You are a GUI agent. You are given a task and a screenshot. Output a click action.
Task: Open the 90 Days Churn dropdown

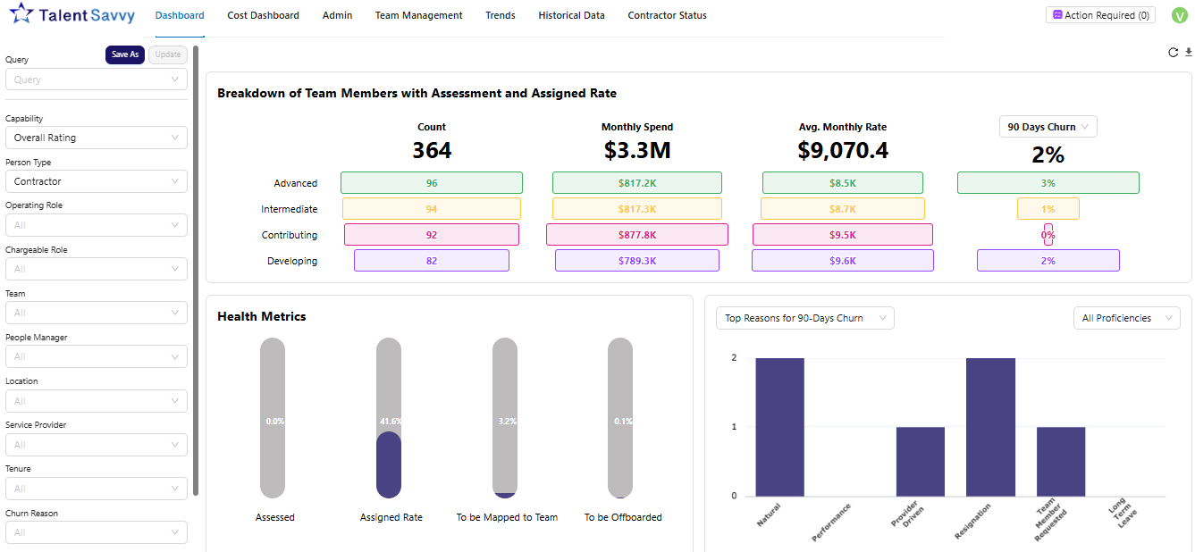pos(1048,126)
